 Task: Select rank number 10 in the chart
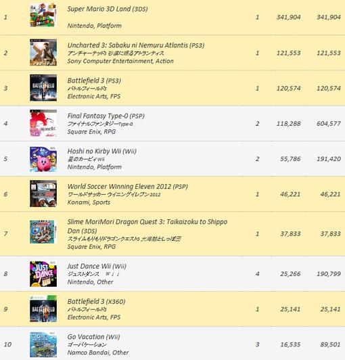click(7, 344)
